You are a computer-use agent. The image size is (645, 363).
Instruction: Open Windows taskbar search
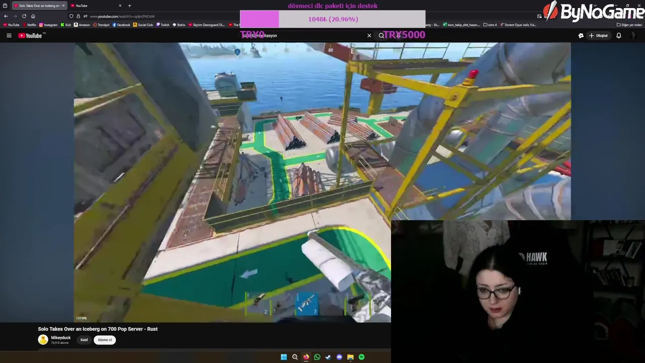295,357
